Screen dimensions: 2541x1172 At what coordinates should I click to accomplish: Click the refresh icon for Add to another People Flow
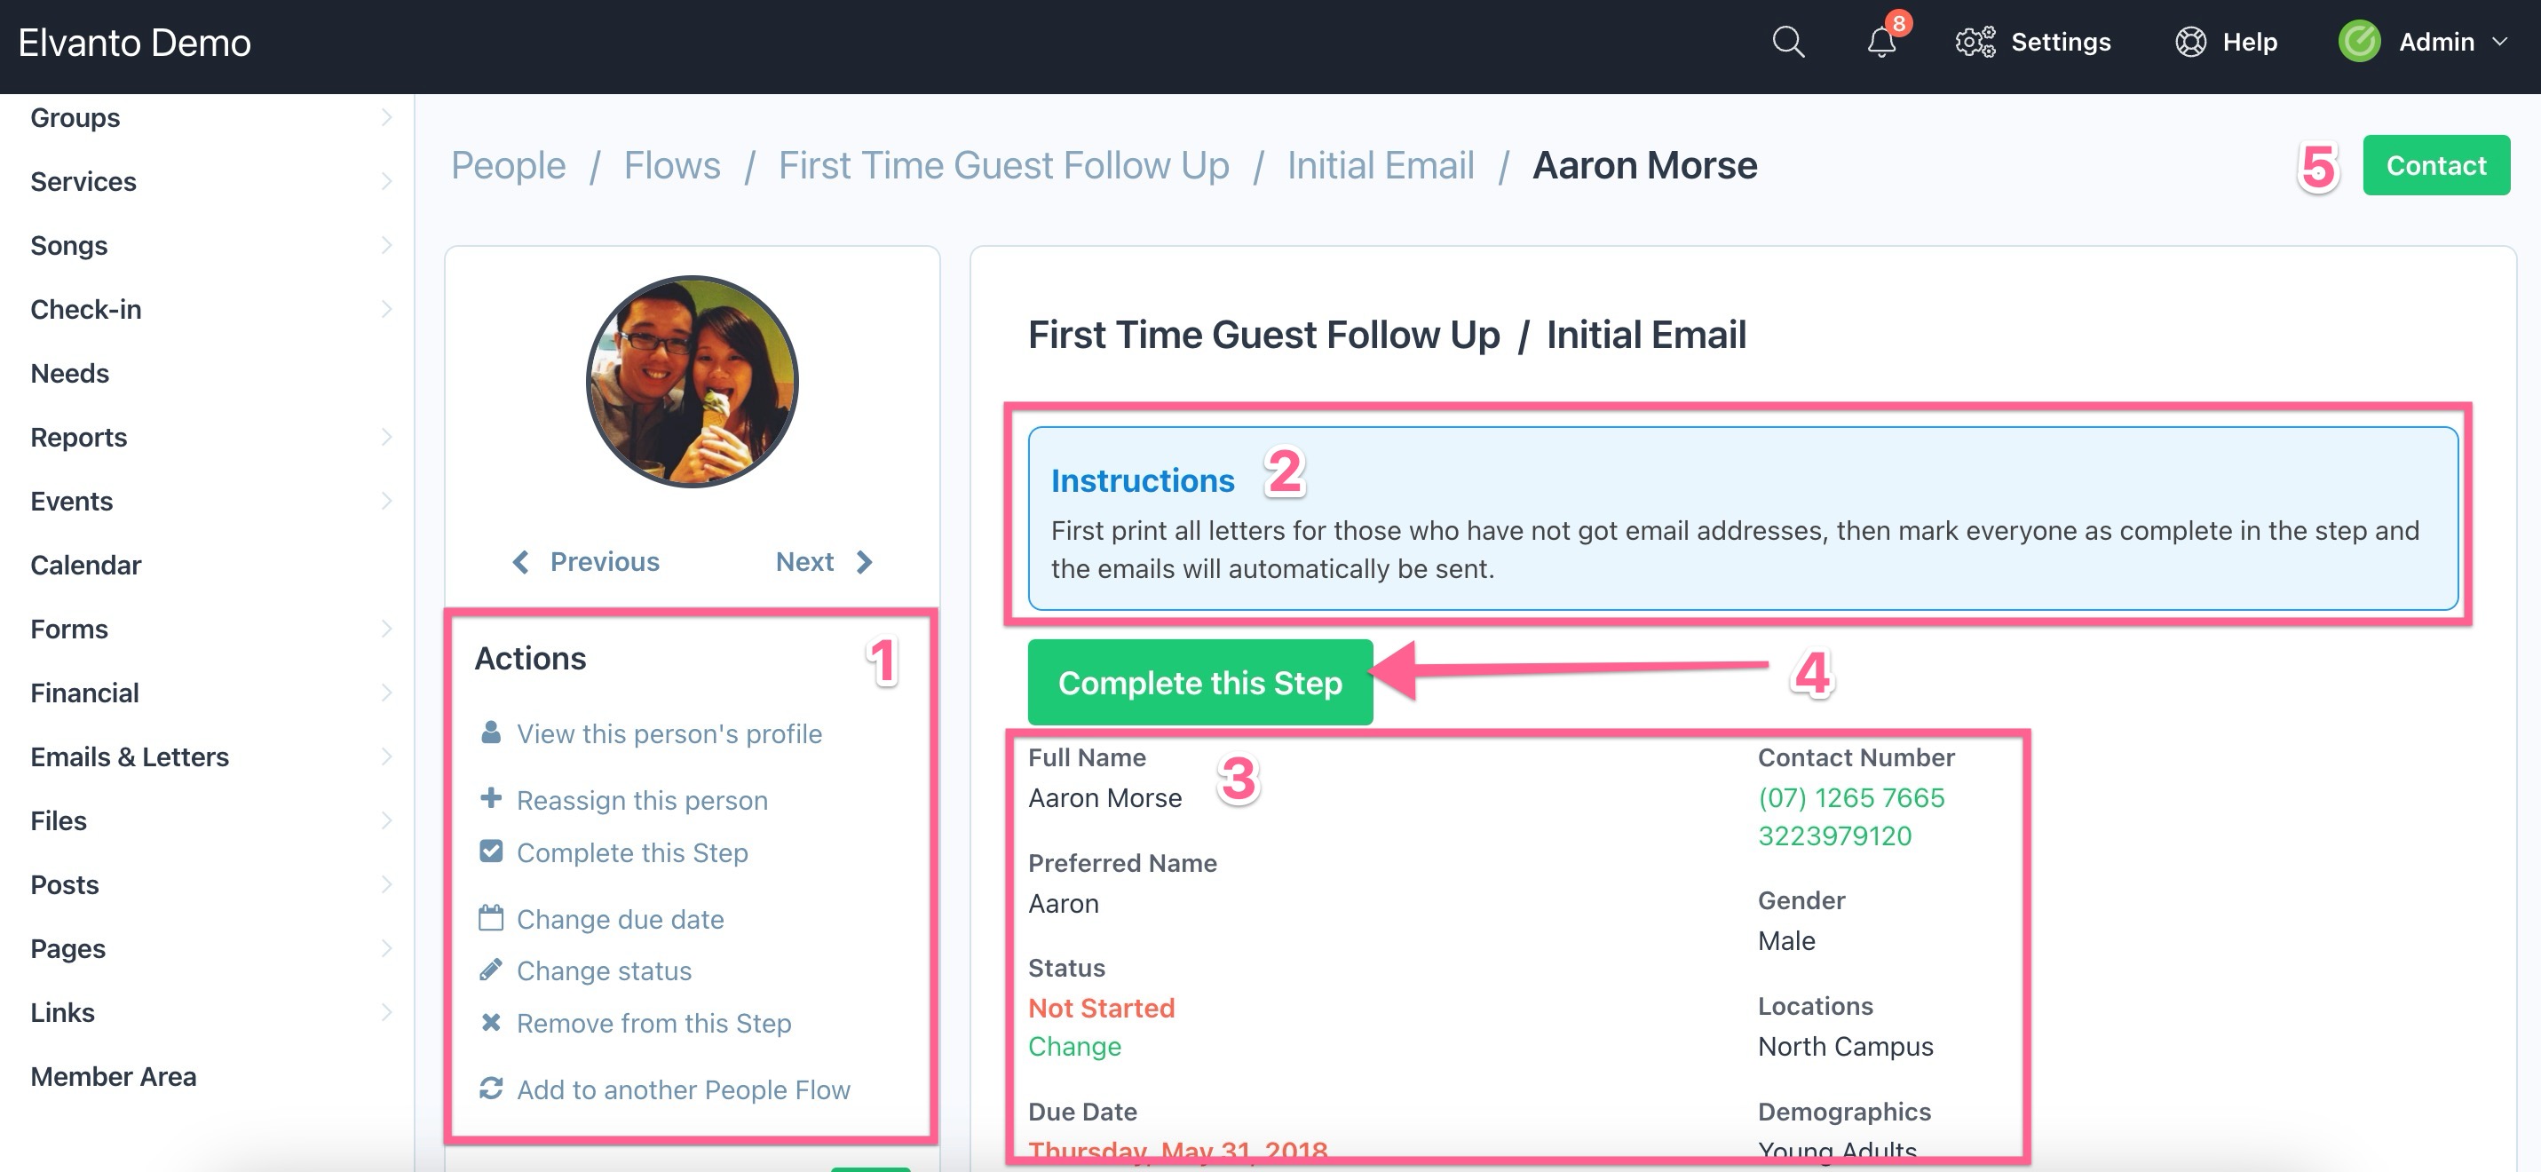click(490, 1089)
